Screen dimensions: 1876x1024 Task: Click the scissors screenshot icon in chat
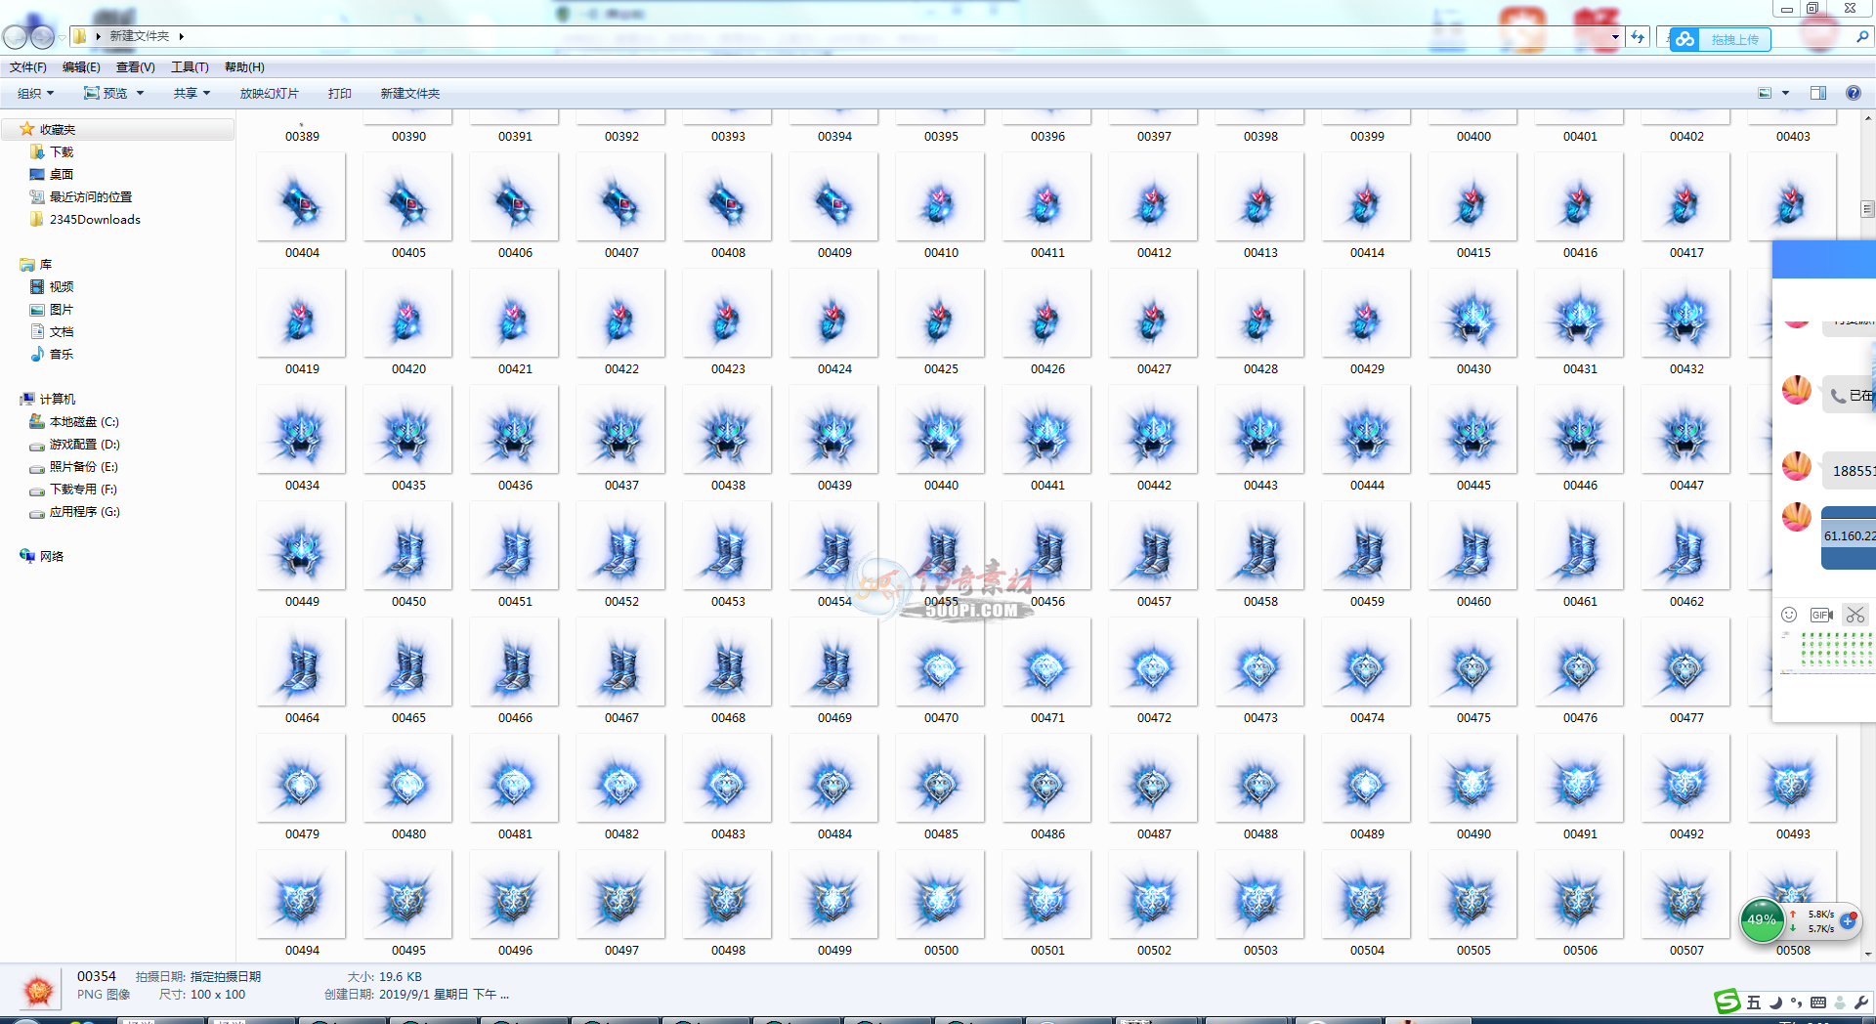pyautogui.click(x=1855, y=615)
